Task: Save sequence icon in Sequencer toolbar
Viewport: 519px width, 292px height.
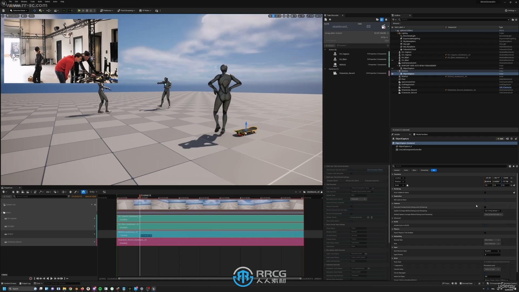Action: click(x=13, y=192)
